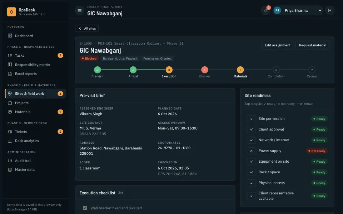This screenshot has height=214, width=343.
Task: Uncheck Wall bracket fixed and levelled
Action: pyautogui.click(x=85, y=208)
